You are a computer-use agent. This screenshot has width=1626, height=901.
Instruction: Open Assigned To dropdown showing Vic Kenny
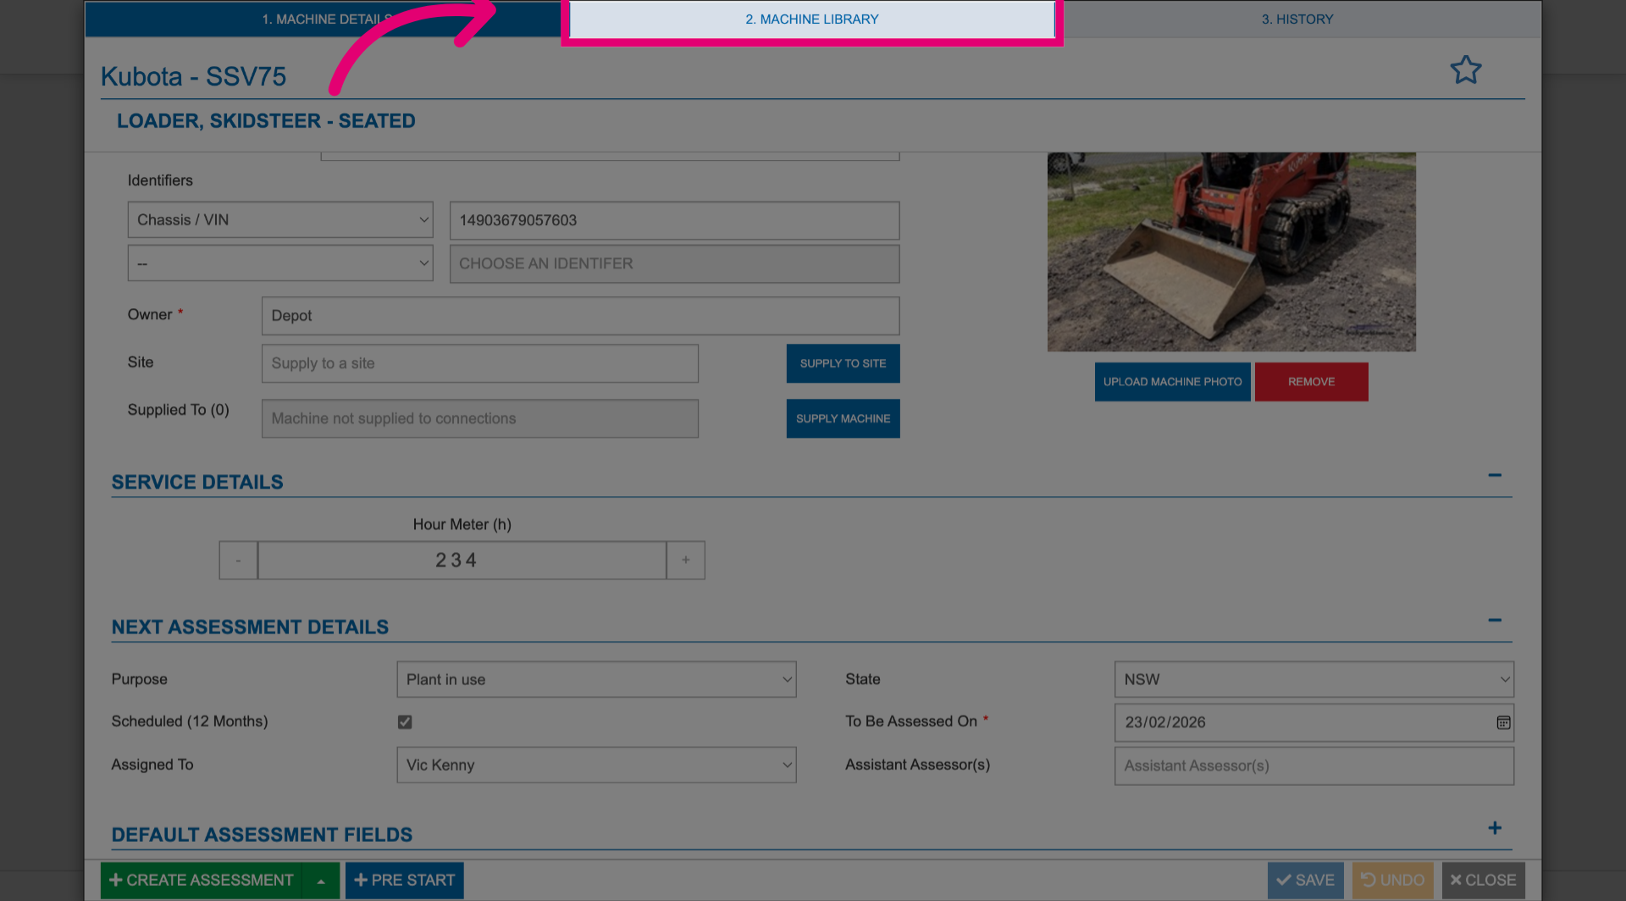click(596, 765)
